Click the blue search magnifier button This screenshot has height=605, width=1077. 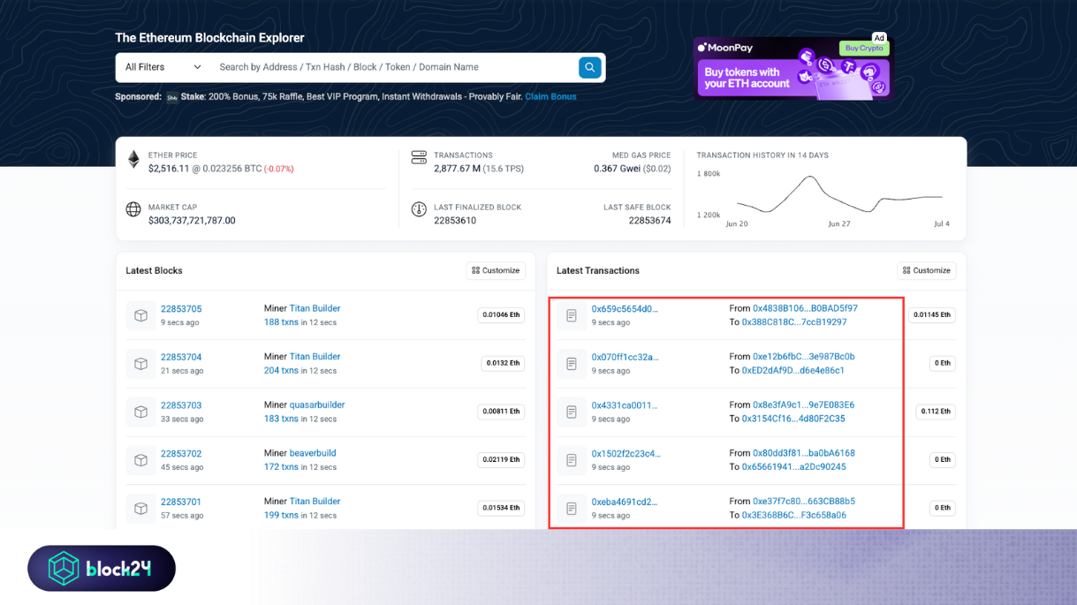pos(589,67)
